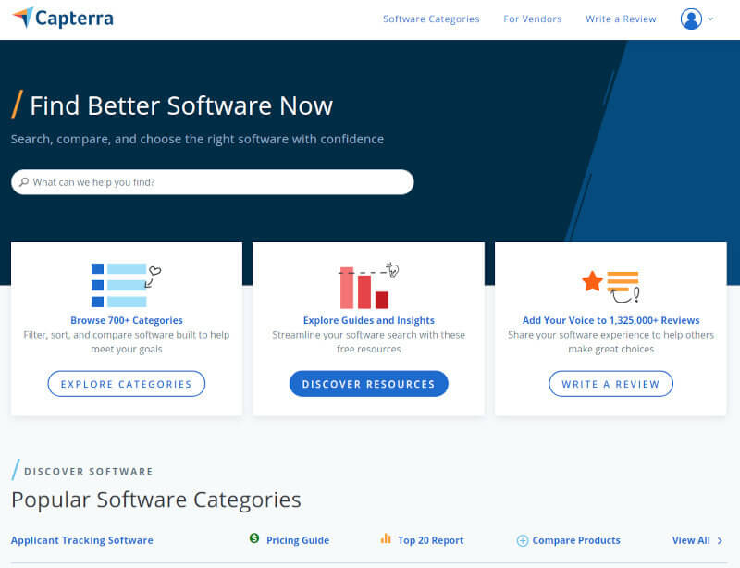Open the Applicant Tracking Software link
The image size is (740, 568).
pyautogui.click(x=81, y=539)
